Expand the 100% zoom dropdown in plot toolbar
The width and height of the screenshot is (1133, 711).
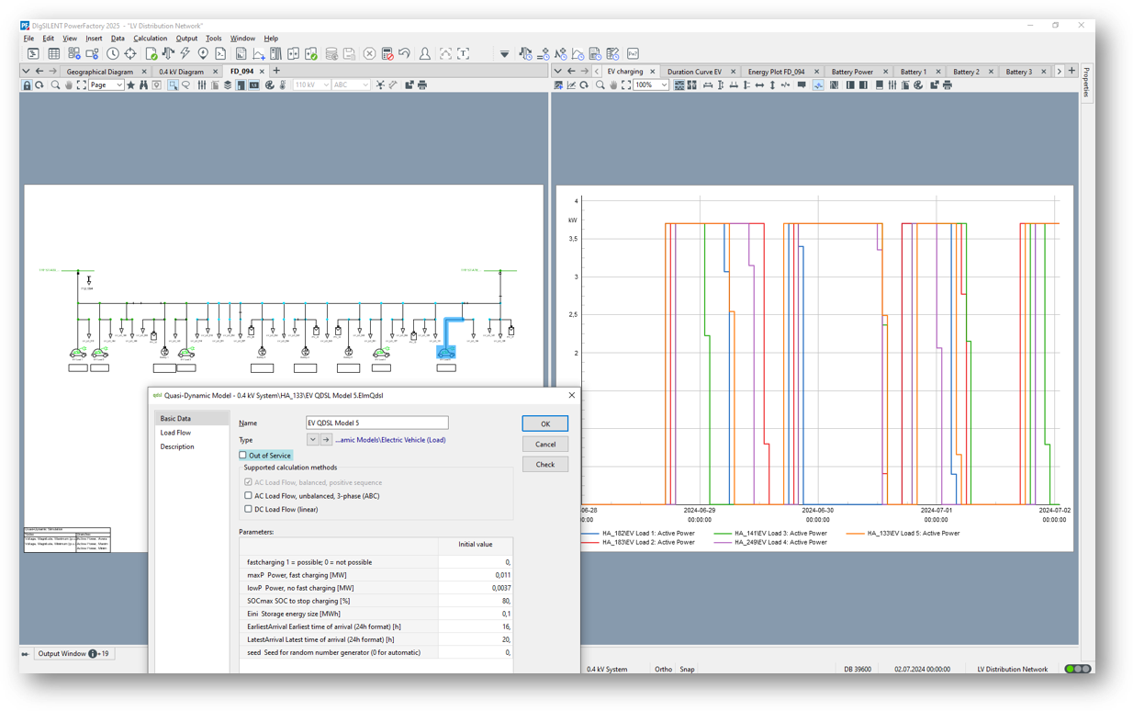(664, 85)
